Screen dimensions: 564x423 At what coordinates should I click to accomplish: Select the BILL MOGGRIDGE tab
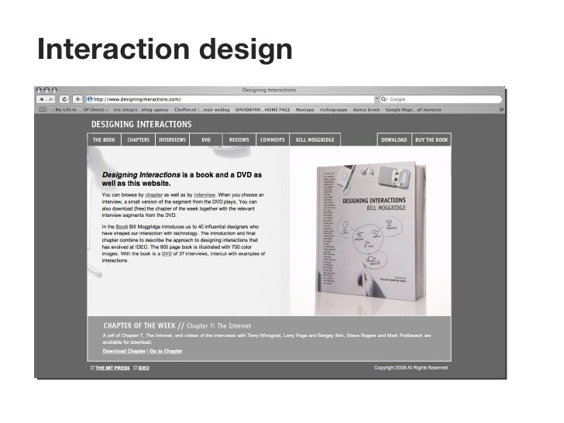pos(315,140)
